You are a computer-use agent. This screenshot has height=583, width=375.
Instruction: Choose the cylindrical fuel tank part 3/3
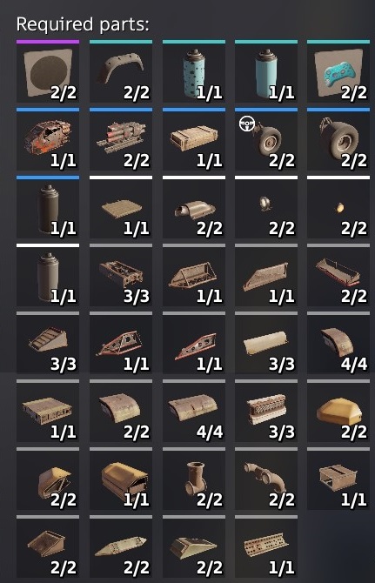point(266,343)
